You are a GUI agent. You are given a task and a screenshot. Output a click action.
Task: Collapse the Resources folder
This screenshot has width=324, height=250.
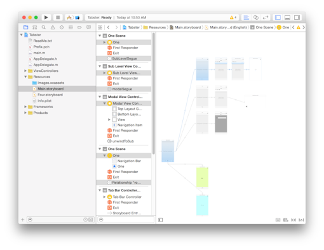[25, 76]
